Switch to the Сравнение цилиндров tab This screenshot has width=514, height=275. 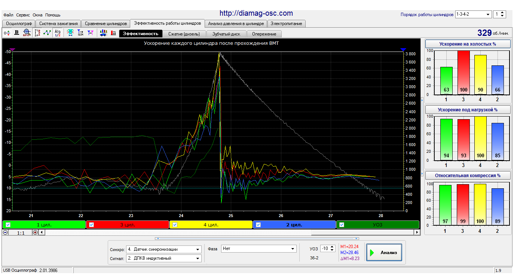[x=105, y=24]
